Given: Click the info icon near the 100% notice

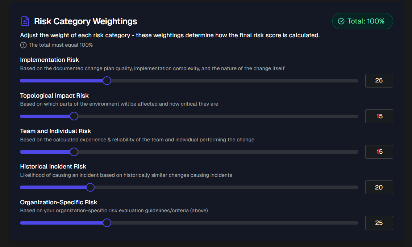Looking at the screenshot, I should tap(22, 45).
